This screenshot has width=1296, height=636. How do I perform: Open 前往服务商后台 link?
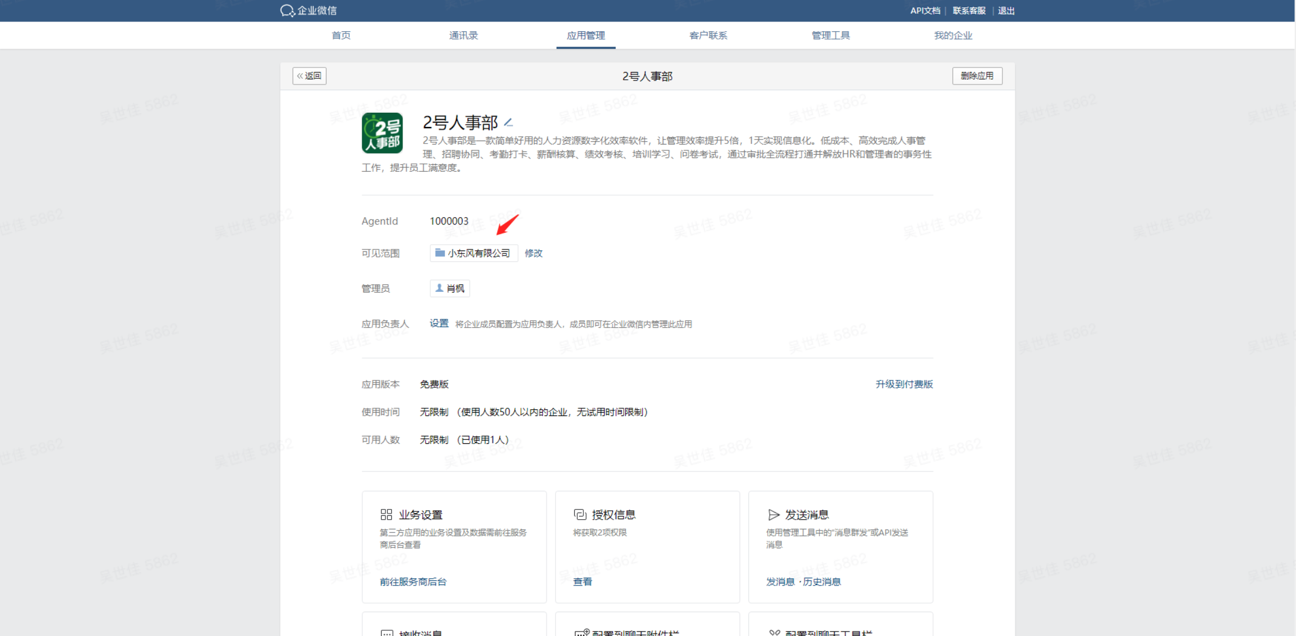[x=413, y=582]
